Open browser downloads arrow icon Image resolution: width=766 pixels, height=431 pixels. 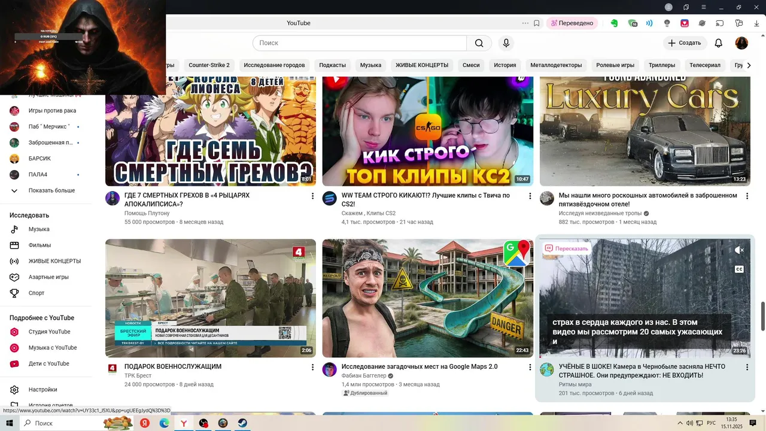click(756, 23)
